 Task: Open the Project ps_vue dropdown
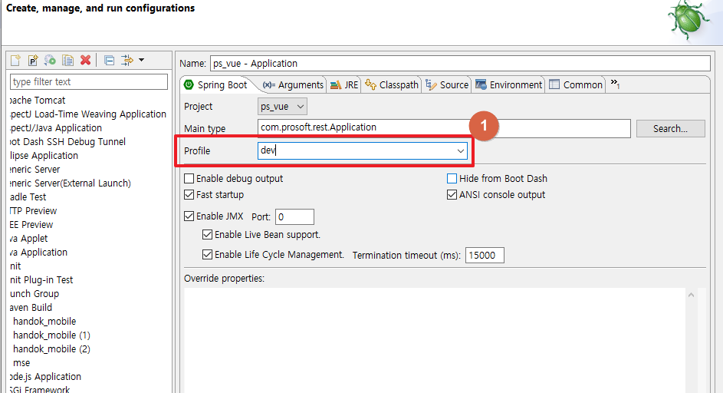(x=282, y=107)
